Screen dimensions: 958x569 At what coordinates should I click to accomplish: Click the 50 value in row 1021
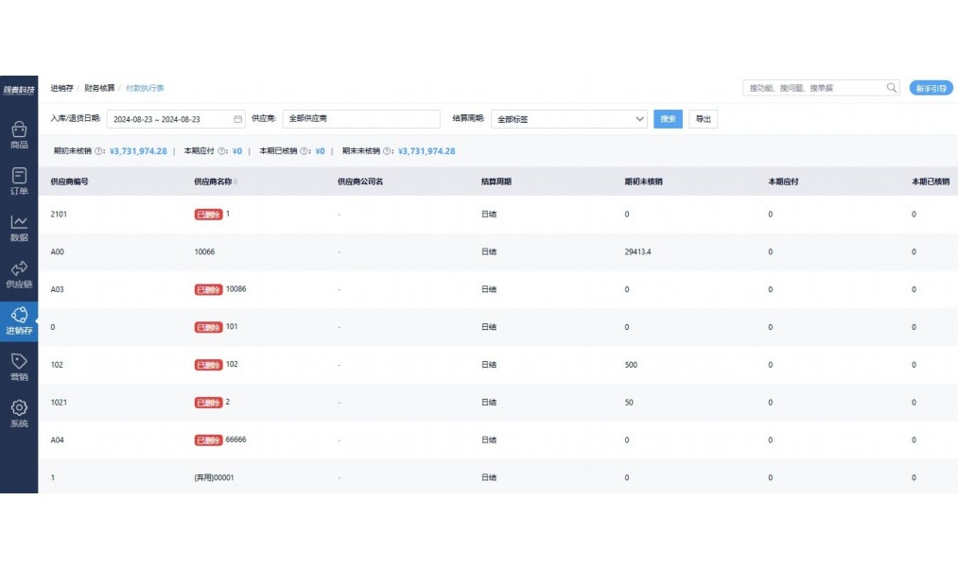coord(629,403)
